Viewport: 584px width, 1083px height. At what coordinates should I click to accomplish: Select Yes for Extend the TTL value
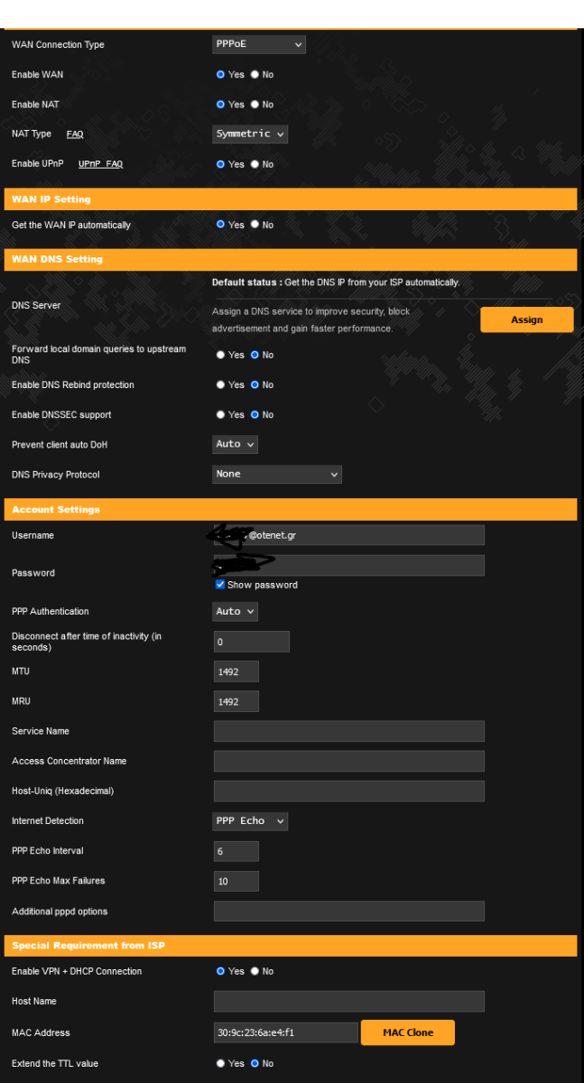click(221, 1063)
